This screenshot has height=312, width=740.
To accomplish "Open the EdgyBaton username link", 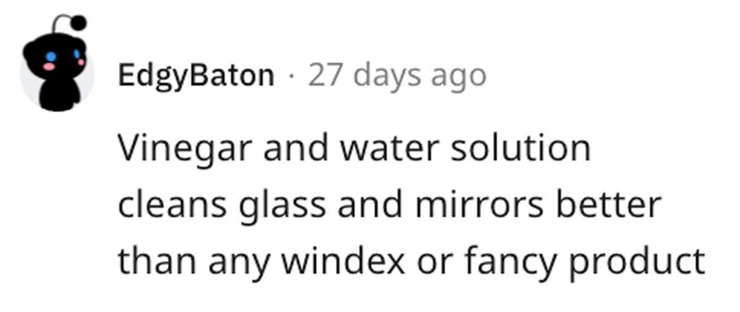I will pyautogui.click(x=196, y=76).
